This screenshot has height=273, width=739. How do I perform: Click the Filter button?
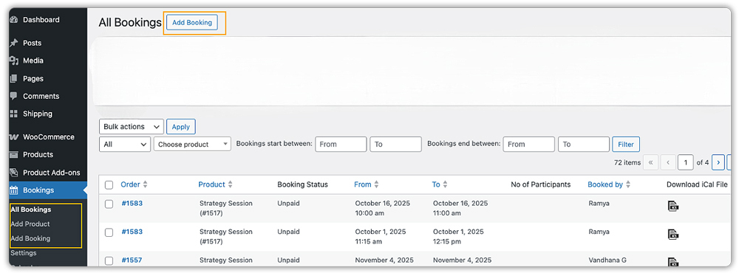click(626, 144)
